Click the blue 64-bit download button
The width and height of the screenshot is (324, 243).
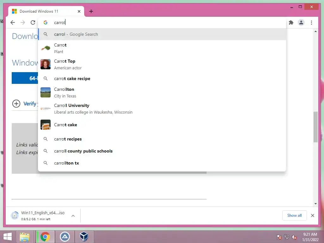click(x=25, y=78)
